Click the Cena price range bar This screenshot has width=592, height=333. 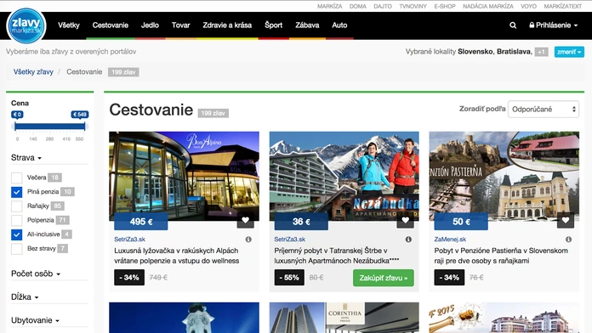pos(50,127)
